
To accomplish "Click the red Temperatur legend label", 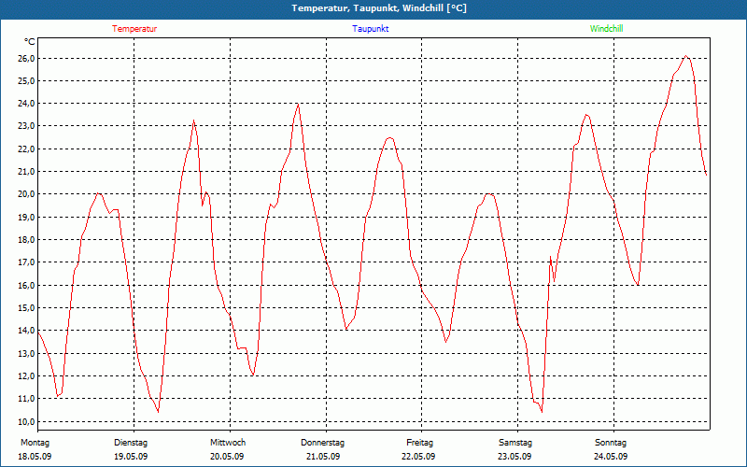I will tap(134, 29).
